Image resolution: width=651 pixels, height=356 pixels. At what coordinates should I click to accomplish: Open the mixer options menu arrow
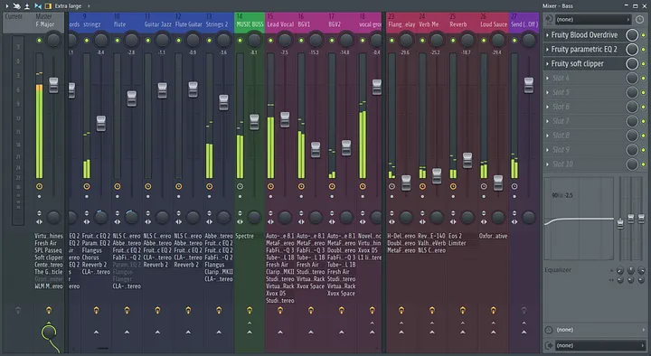[x=6, y=5]
